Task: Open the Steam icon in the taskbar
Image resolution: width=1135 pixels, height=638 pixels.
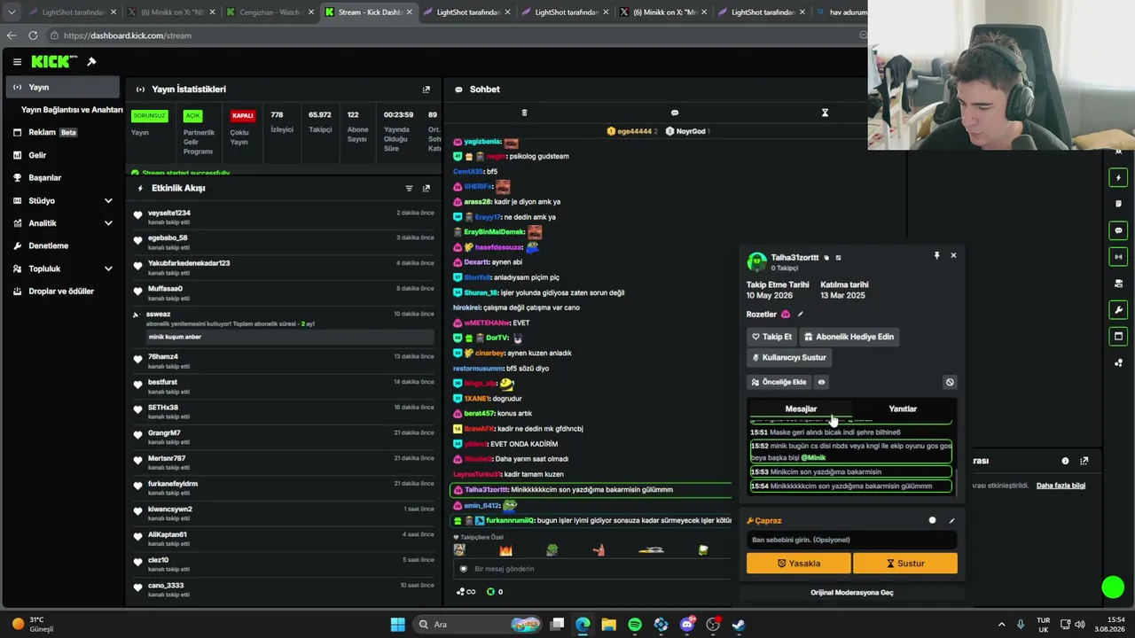Action: pos(738,625)
